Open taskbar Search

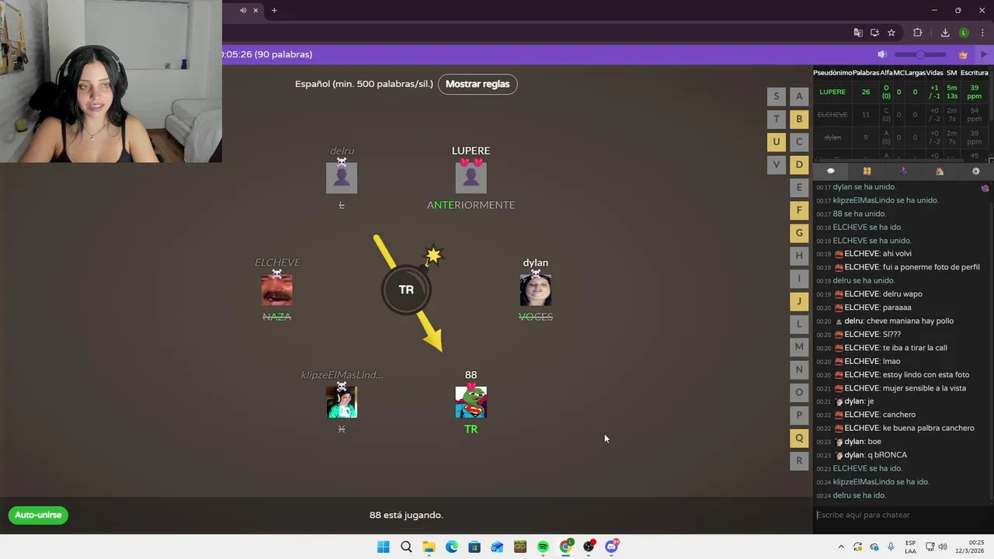tap(406, 547)
